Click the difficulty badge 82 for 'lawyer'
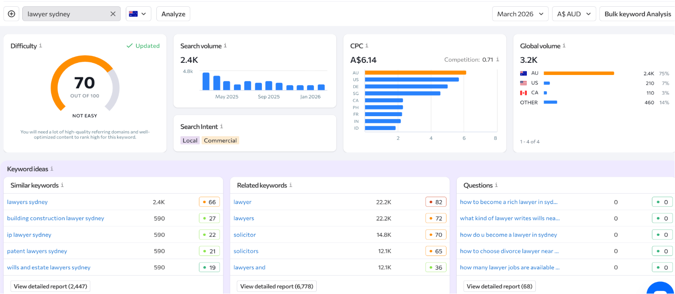The image size is (675, 294). tap(436, 202)
